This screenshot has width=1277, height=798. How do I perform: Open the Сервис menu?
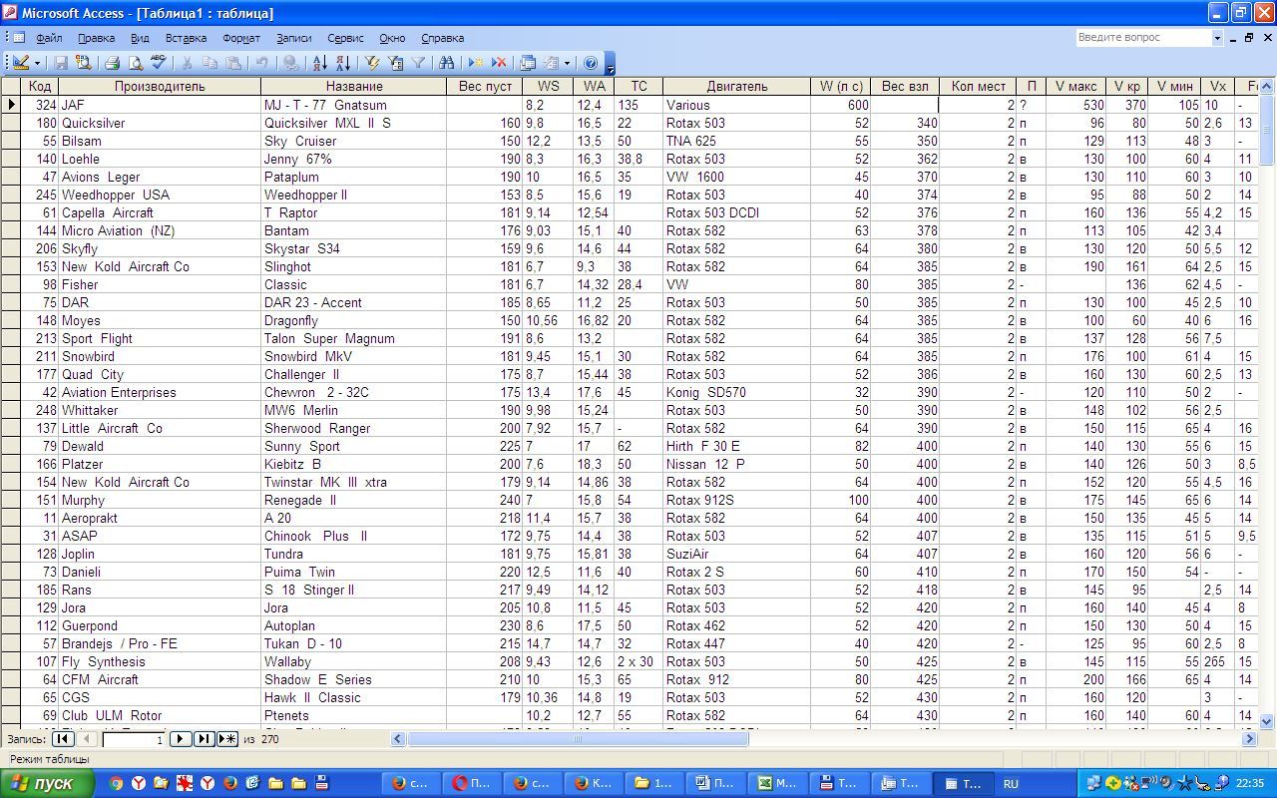pyautogui.click(x=345, y=38)
